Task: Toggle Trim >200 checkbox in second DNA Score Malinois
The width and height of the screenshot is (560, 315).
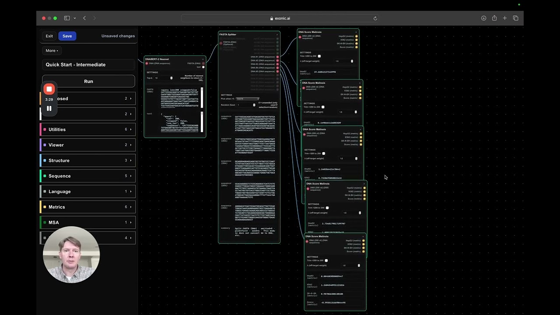Action: coord(323,107)
